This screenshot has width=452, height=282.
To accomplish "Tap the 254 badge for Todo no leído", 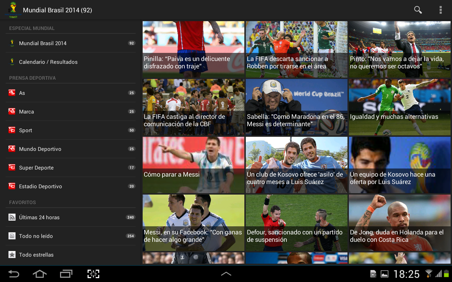I will 131,236.
